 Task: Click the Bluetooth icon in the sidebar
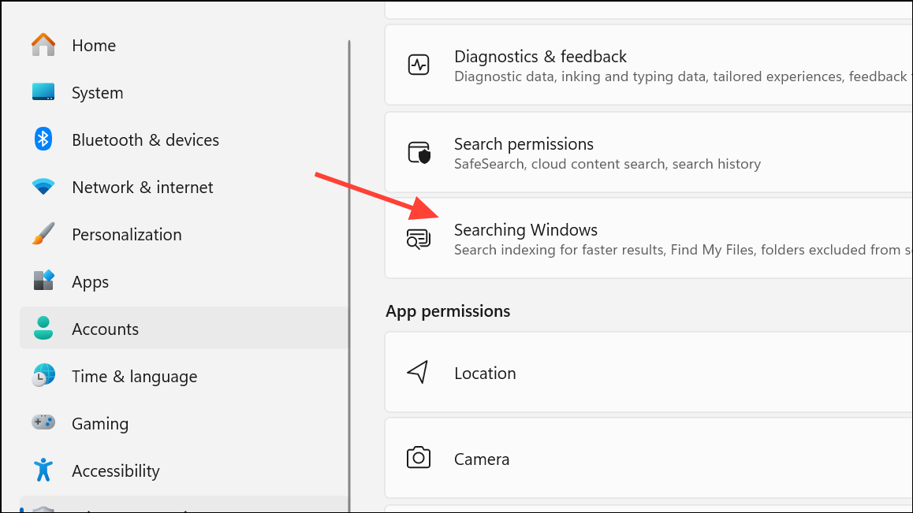(x=43, y=139)
